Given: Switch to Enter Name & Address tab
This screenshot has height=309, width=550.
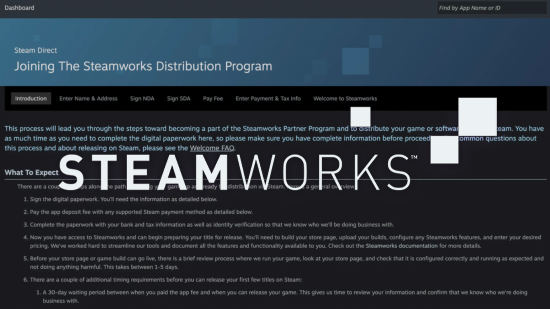Looking at the screenshot, I should coord(88,99).
